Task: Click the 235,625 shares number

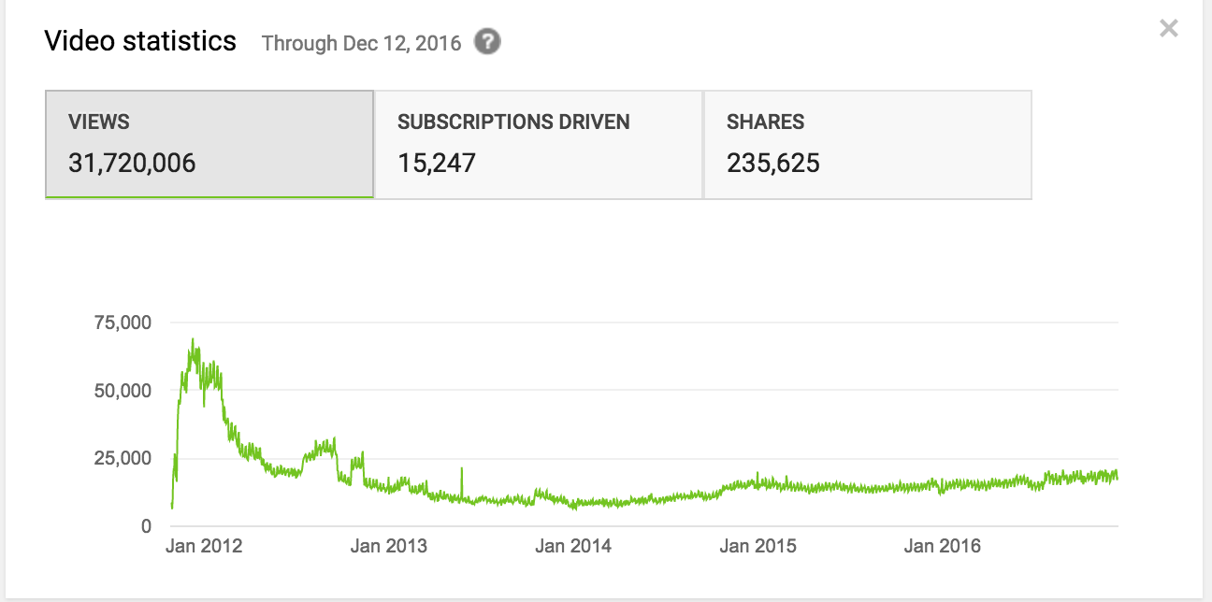Action: click(772, 164)
